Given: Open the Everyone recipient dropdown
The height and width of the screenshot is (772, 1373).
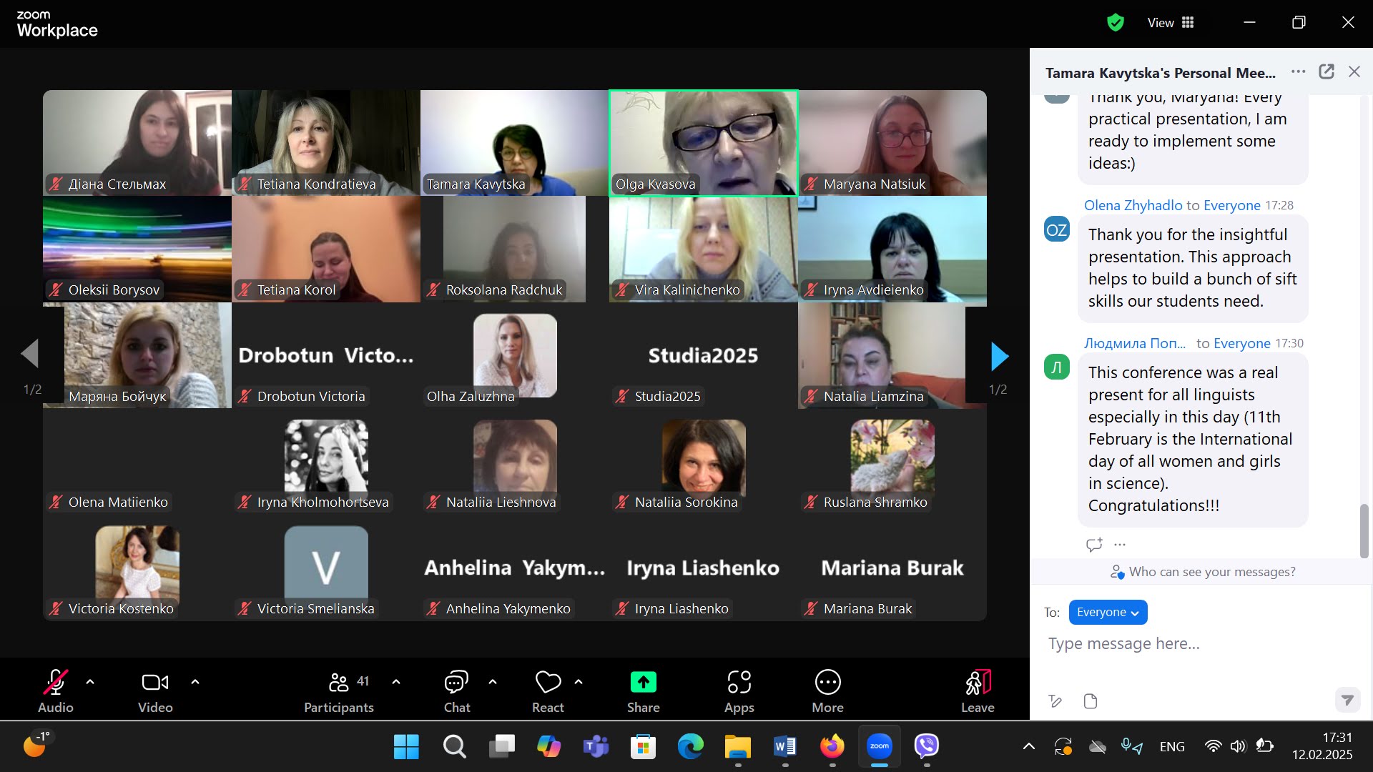Looking at the screenshot, I should point(1108,613).
